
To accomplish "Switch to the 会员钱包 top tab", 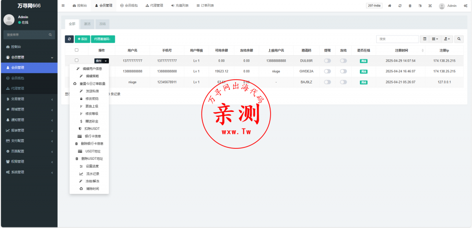I will (x=129, y=6).
